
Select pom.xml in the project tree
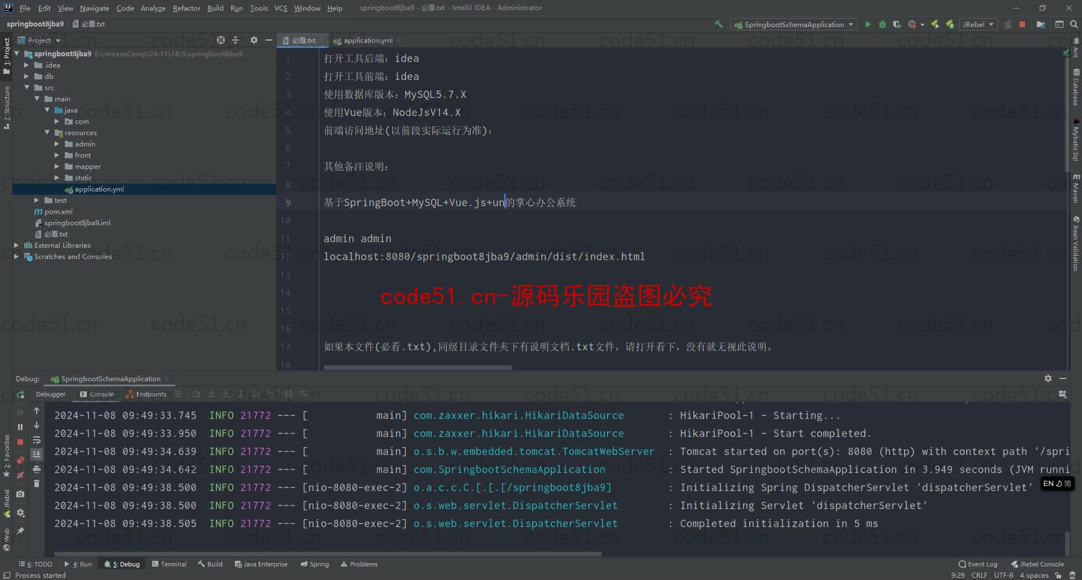58,211
